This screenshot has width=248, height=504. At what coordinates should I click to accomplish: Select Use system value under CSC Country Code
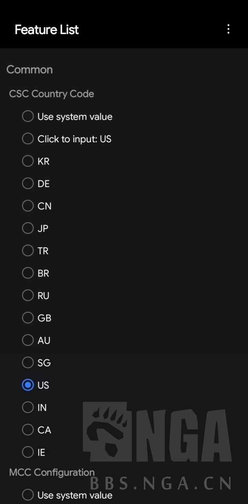(28, 116)
